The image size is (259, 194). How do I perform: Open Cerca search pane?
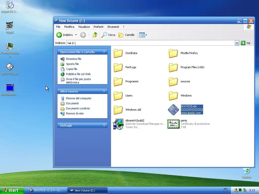[x=108, y=35]
